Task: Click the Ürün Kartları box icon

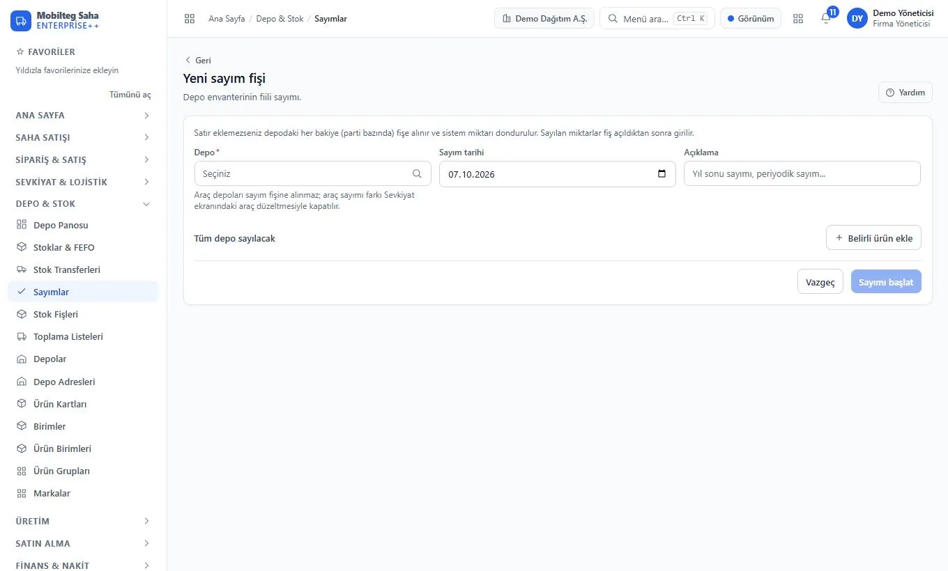Action: pyautogui.click(x=22, y=404)
